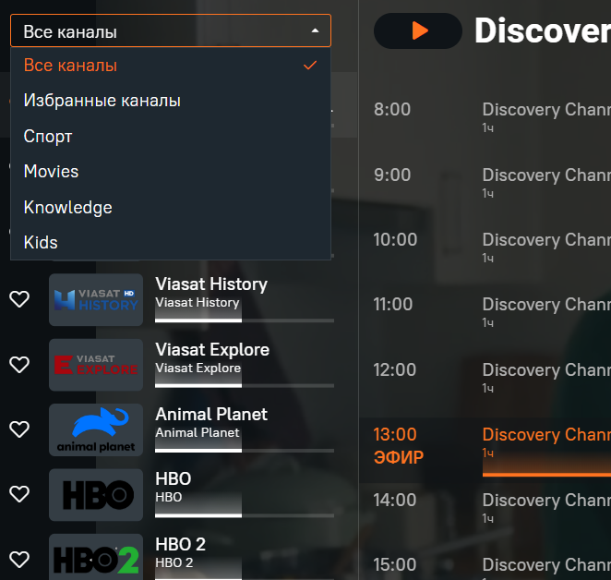Viewport: 611px width, 580px height.
Task: Click the Viasat History channel title
Action: click(x=211, y=284)
